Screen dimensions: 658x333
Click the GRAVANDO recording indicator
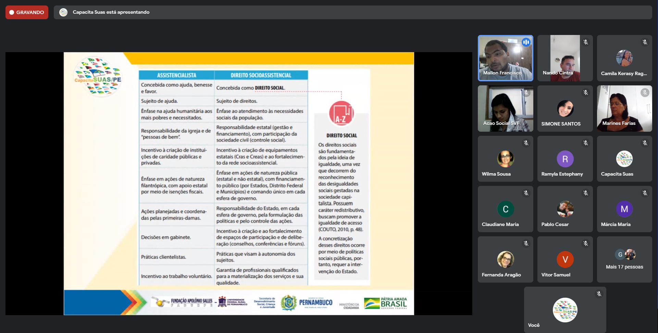click(x=27, y=12)
